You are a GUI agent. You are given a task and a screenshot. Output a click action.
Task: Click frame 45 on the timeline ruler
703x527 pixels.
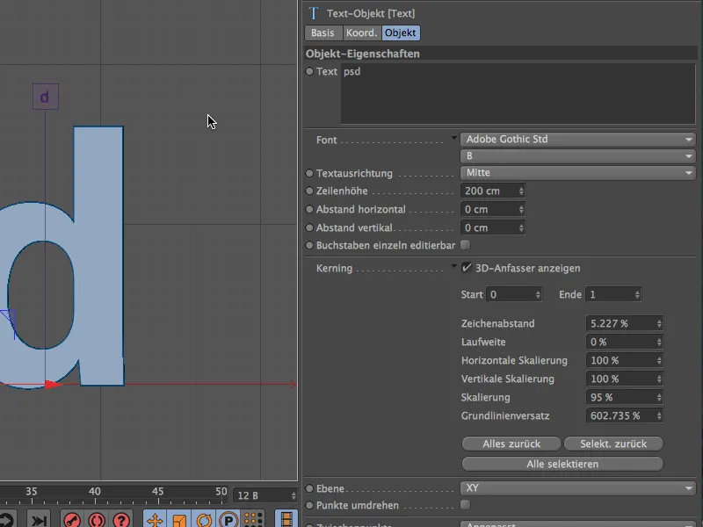point(158,492)
